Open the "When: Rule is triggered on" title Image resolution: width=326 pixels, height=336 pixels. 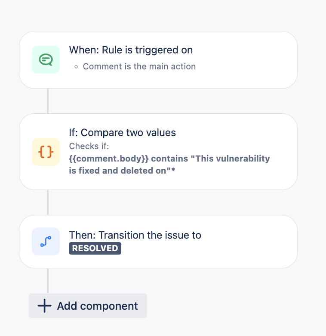pos(131,50)
